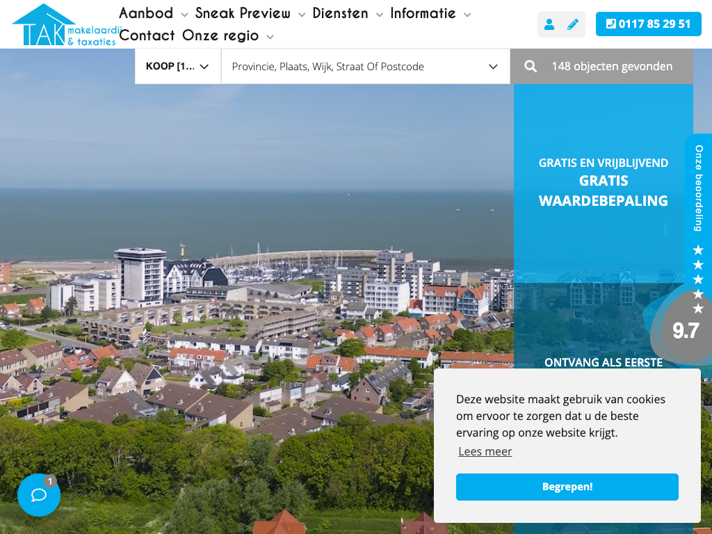Click the magnifying glass search icon
The image size is (712, 534).
click(x=531, y=67)
